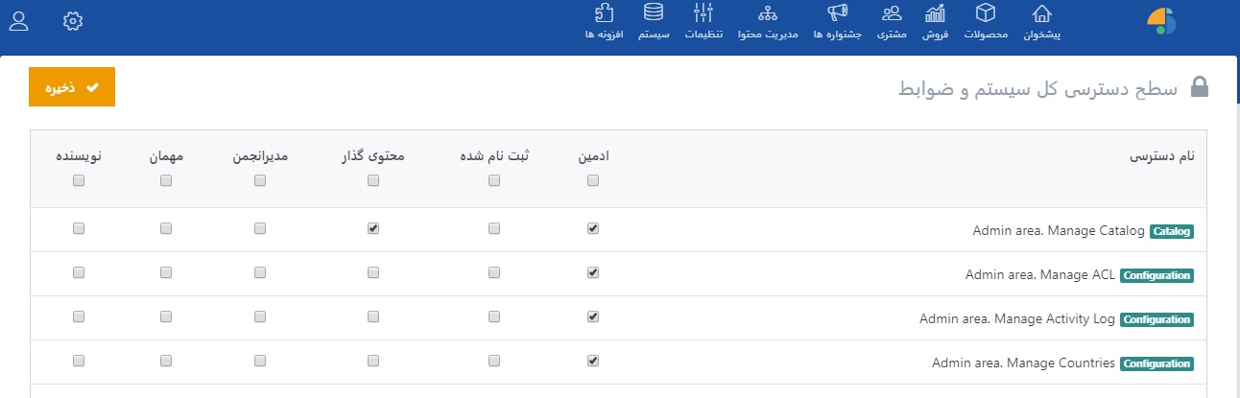This screenshot has height=398, width=1240.
Task: Click the site logo
Action: (1160, 22)
